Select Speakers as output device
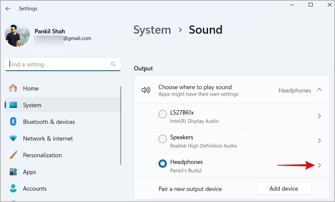The width and height of the screenshot is (335, 202). pyautogui.click(x=163, y=139)
